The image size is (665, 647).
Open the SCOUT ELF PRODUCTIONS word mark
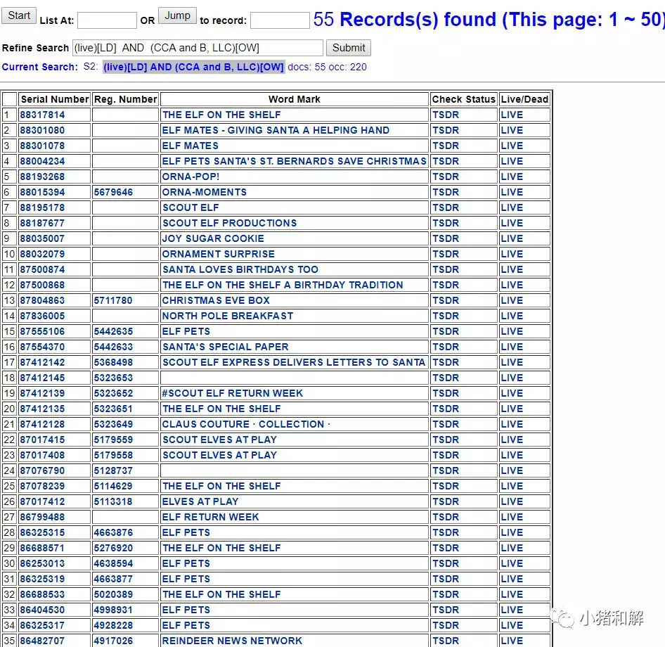point(229,223)
